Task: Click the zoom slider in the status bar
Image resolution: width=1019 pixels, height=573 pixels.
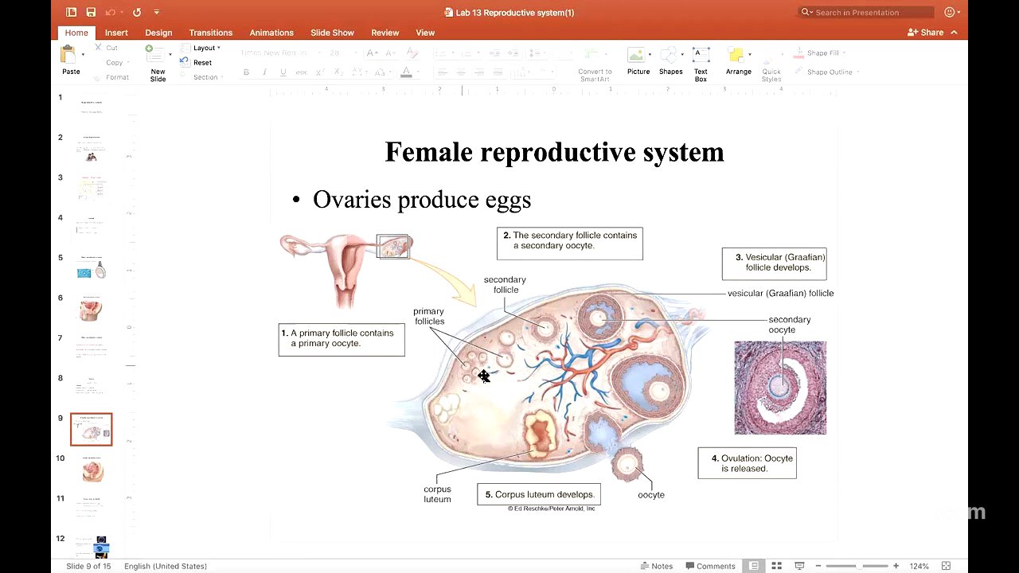Action: pyautogui.click(x=857, y=566)
